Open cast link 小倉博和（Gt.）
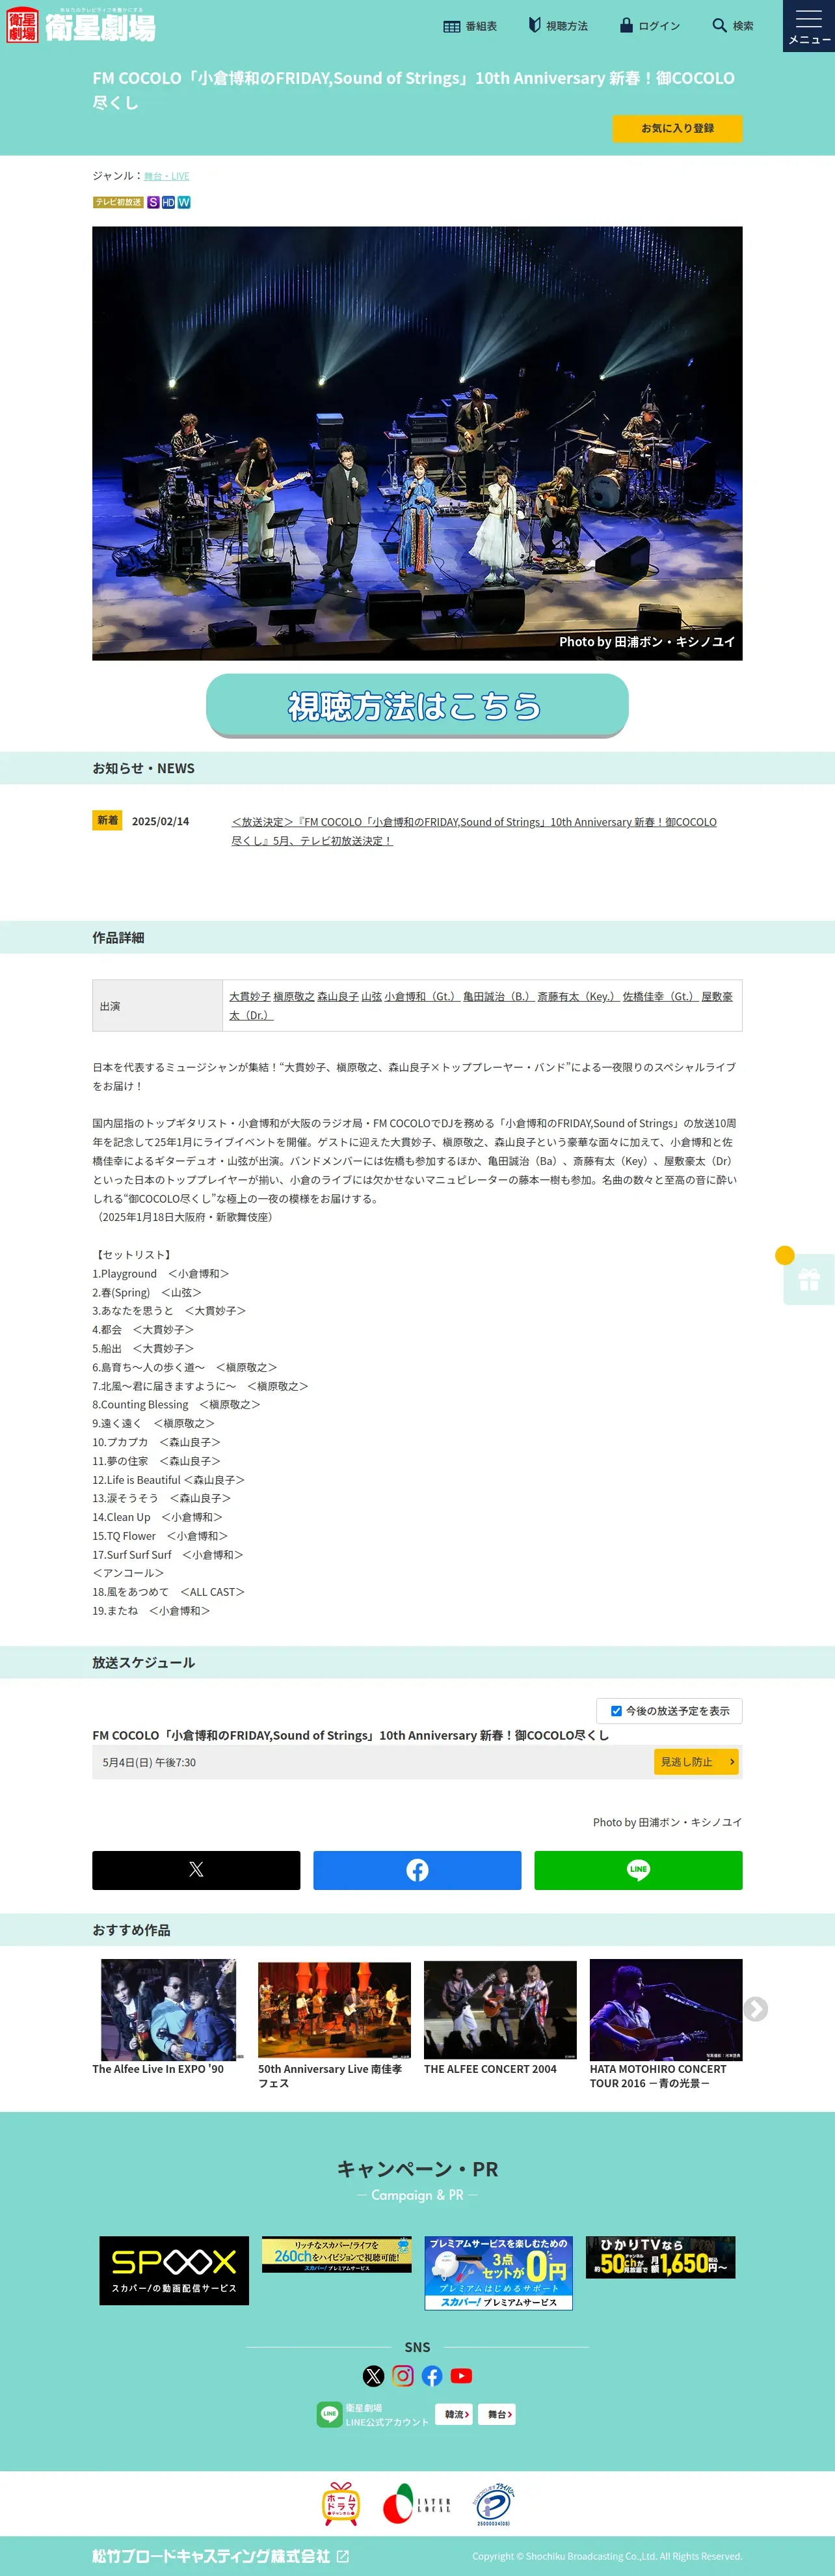 421,996
